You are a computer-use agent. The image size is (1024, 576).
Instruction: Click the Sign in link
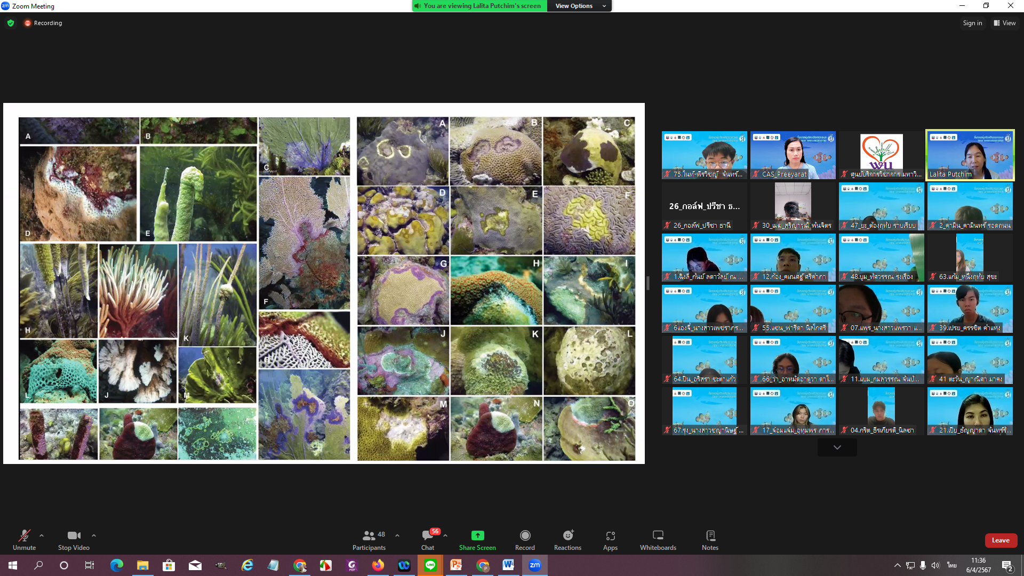972,23
